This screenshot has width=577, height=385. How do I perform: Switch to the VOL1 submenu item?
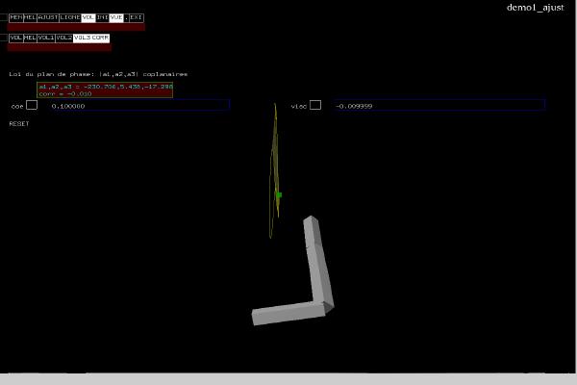tap(46, 38)
